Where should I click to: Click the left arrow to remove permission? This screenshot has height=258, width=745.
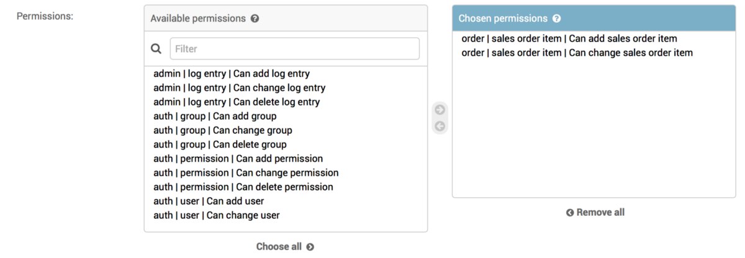point(440,127)
